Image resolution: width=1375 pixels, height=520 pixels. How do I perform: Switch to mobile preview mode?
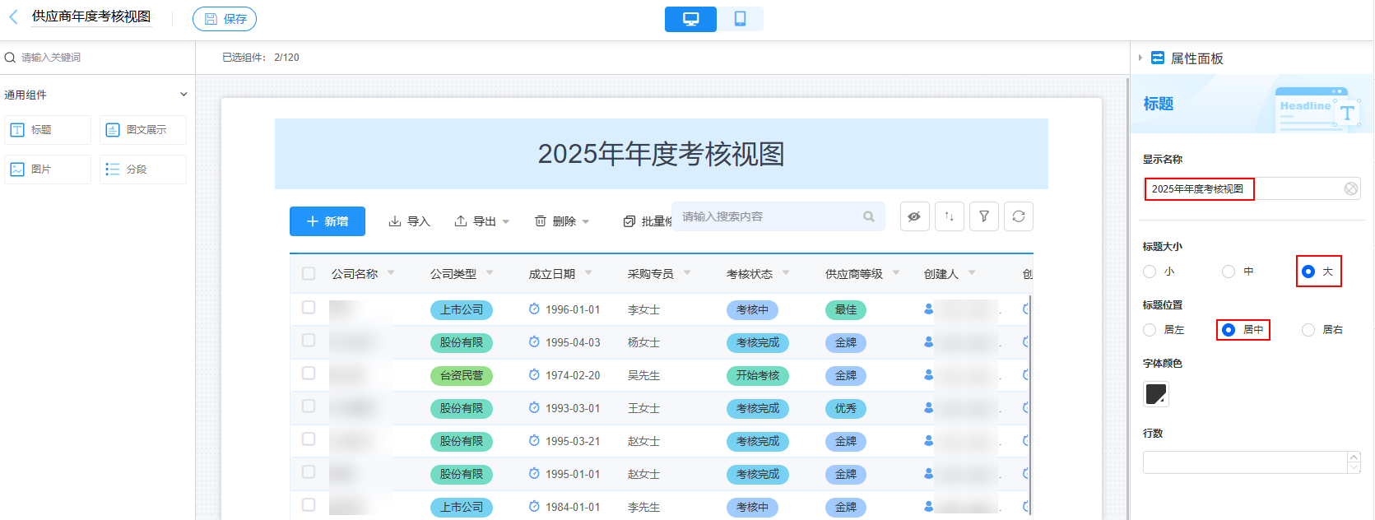click(740, 19)
